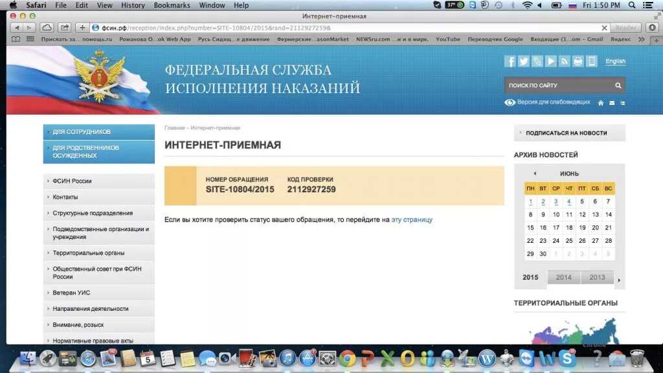Show earlier years with the year arrow
Viewport: 663px width, 373px height.
point(619,280)
